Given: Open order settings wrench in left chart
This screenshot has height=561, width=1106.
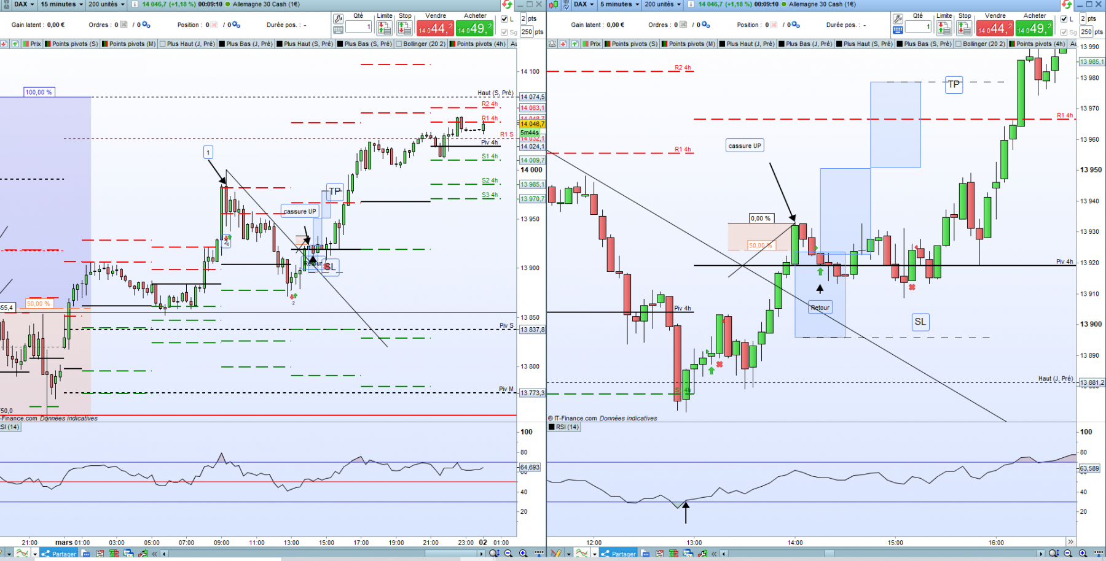Looking at the screenshot, I should [x=338, y=19].
